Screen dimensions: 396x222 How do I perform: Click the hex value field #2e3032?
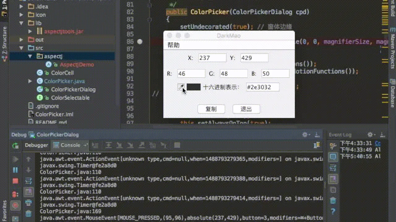(263, 87)
